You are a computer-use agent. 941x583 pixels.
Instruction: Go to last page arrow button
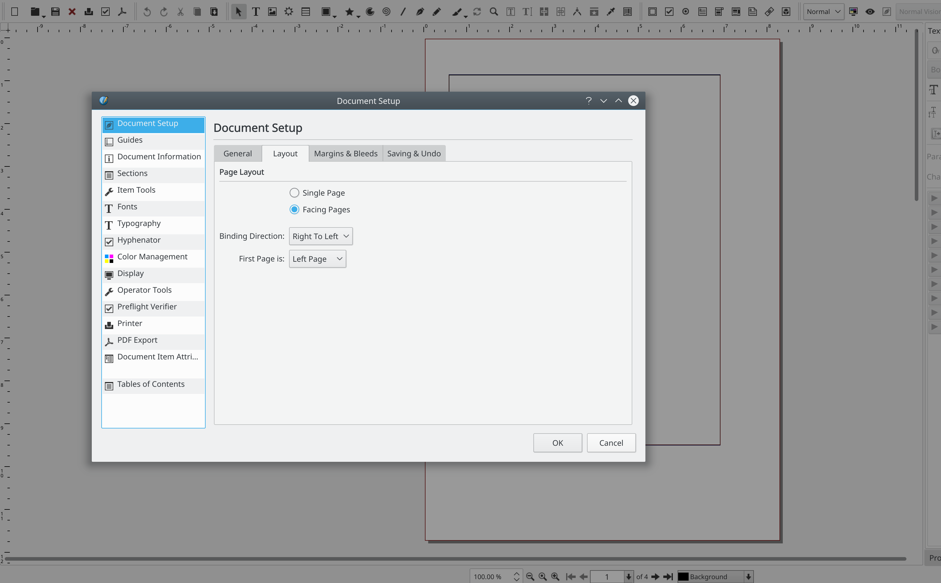coord(668,576)
